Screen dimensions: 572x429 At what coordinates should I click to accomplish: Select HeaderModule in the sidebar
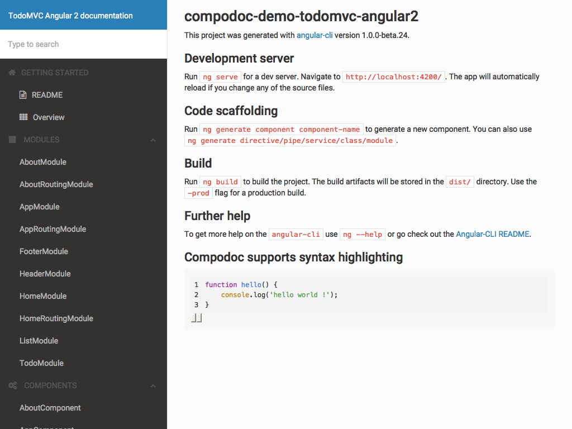[44, 274]
